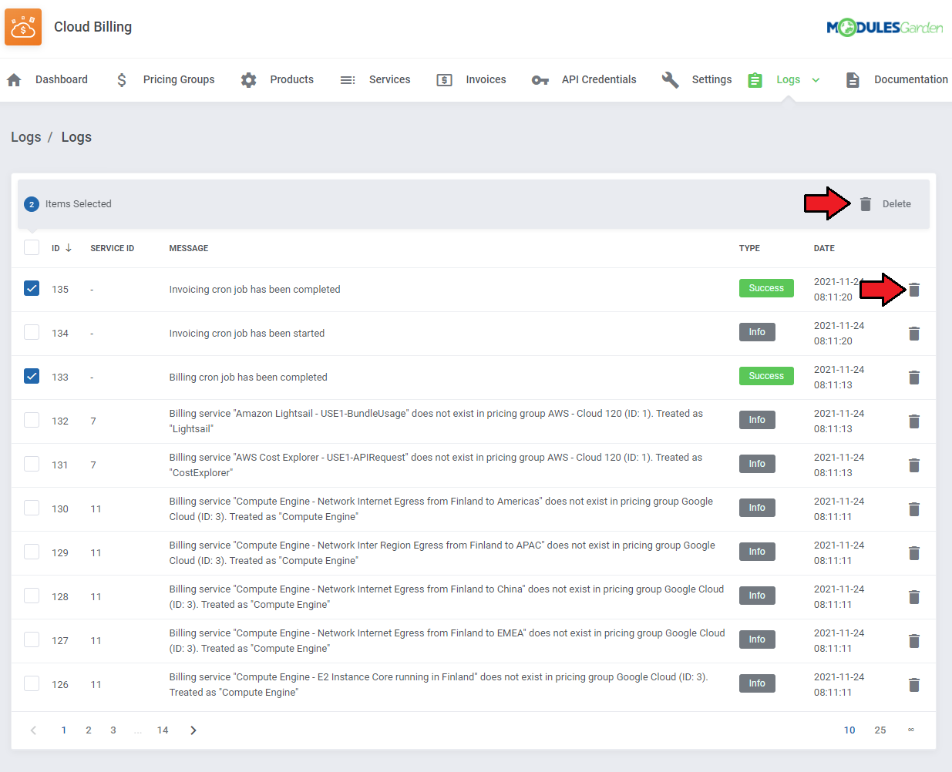The image size is (952, 772).
Task: Click message 'Billing cron job has been completed'
Action: [x=248, y=378]
